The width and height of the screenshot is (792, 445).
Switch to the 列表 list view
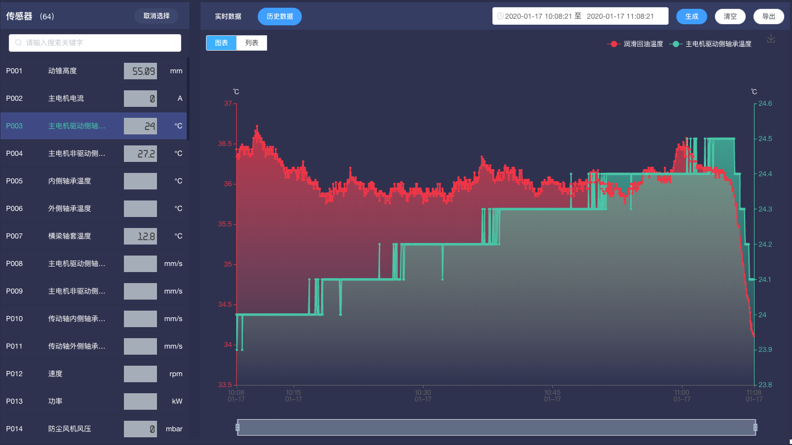click(x=252, y=43)
